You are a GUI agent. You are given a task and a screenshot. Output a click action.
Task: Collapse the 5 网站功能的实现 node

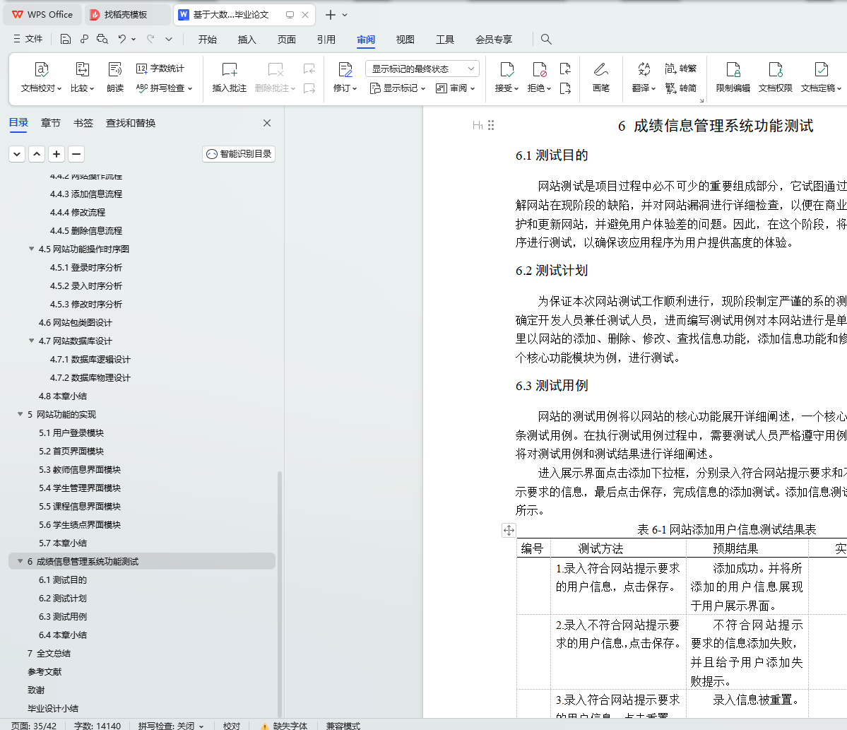20,414
